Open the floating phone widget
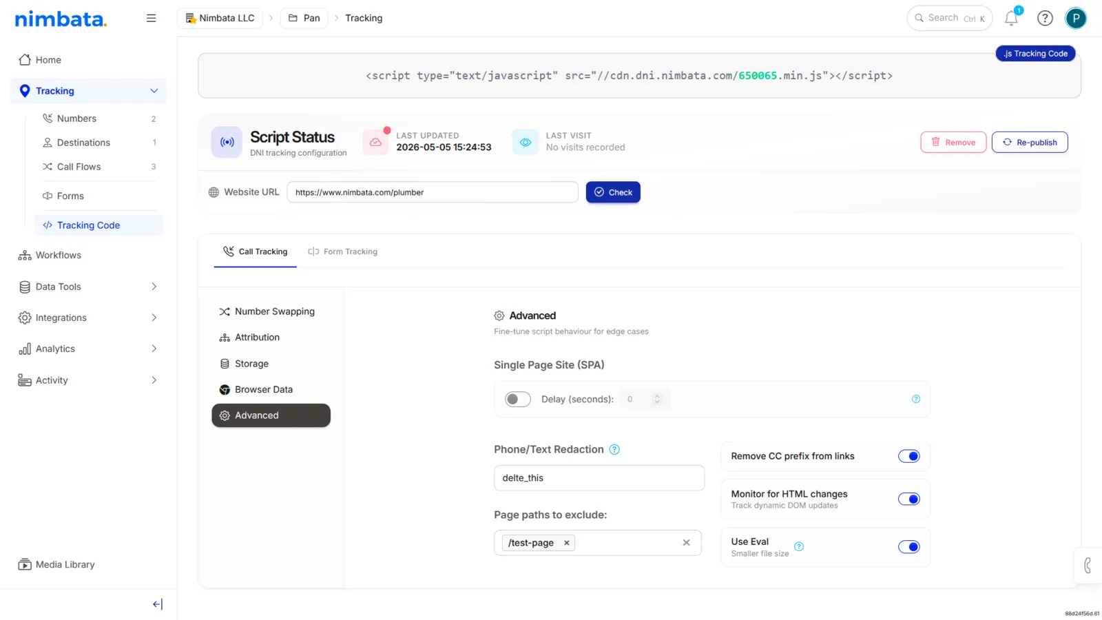The width and height of the screenshot is (1102, 620). [x=1088, y=566]
